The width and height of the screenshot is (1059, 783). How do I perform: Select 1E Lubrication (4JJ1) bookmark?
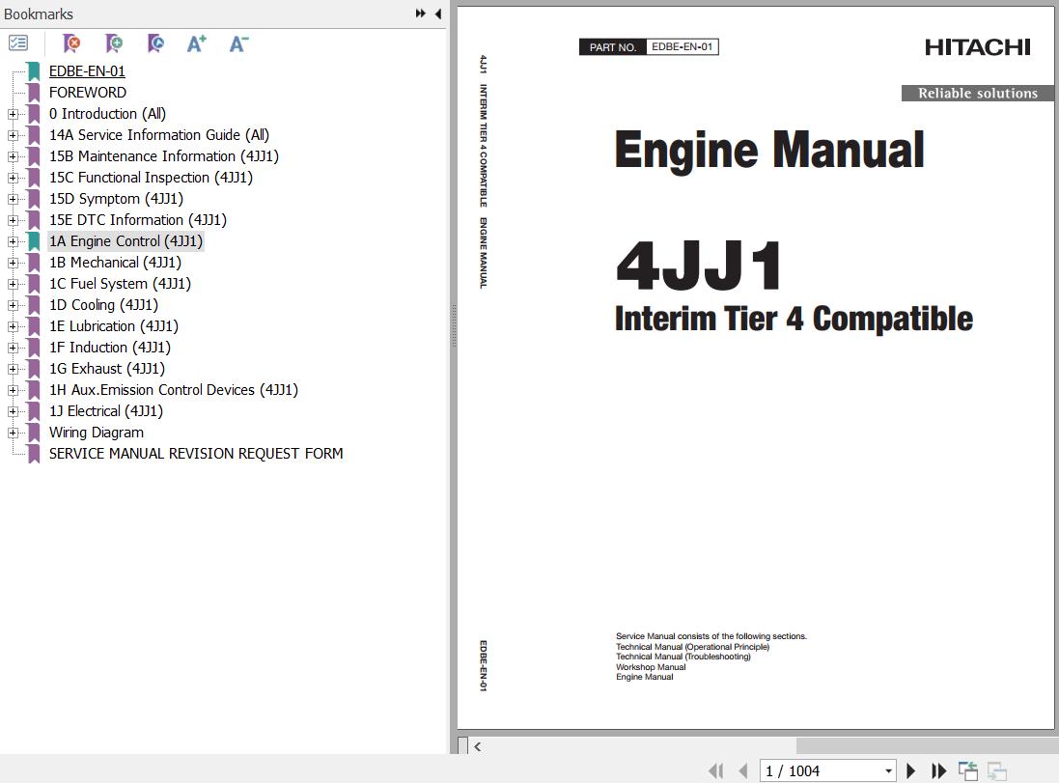[114, 326]
